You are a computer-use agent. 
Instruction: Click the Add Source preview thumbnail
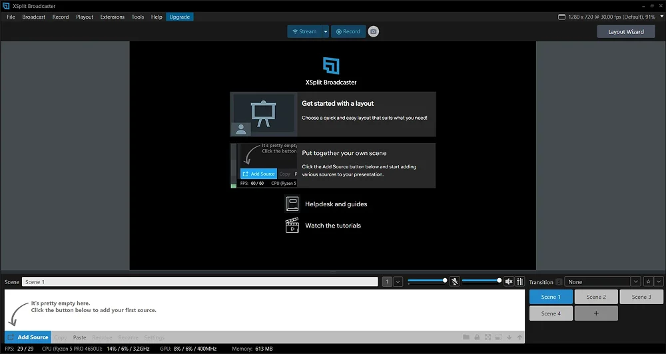(x=264, y=166)
